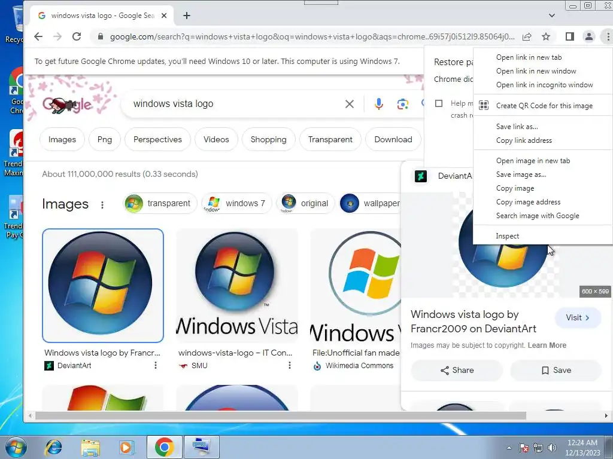Choose Copy image from context menu
The width and height of the screenshot is (613, 459).
coord(542,188)
